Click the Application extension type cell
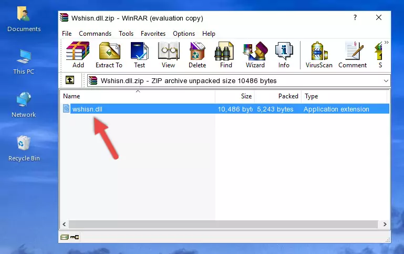The image size is (404, 254). 336,109
